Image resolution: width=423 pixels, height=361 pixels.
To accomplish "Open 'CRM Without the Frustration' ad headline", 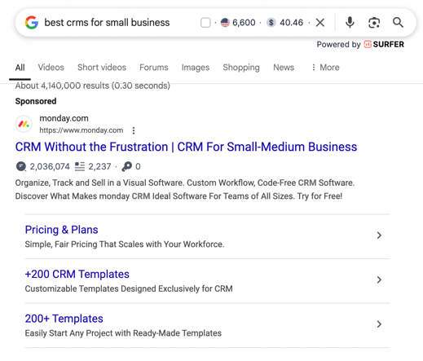I will pyautogui.click(x=186, y=147).
